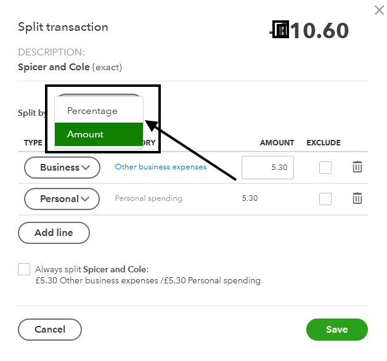Open the Personal type dropdown
This screenshot has height=361, width=387.
[62, 199]
